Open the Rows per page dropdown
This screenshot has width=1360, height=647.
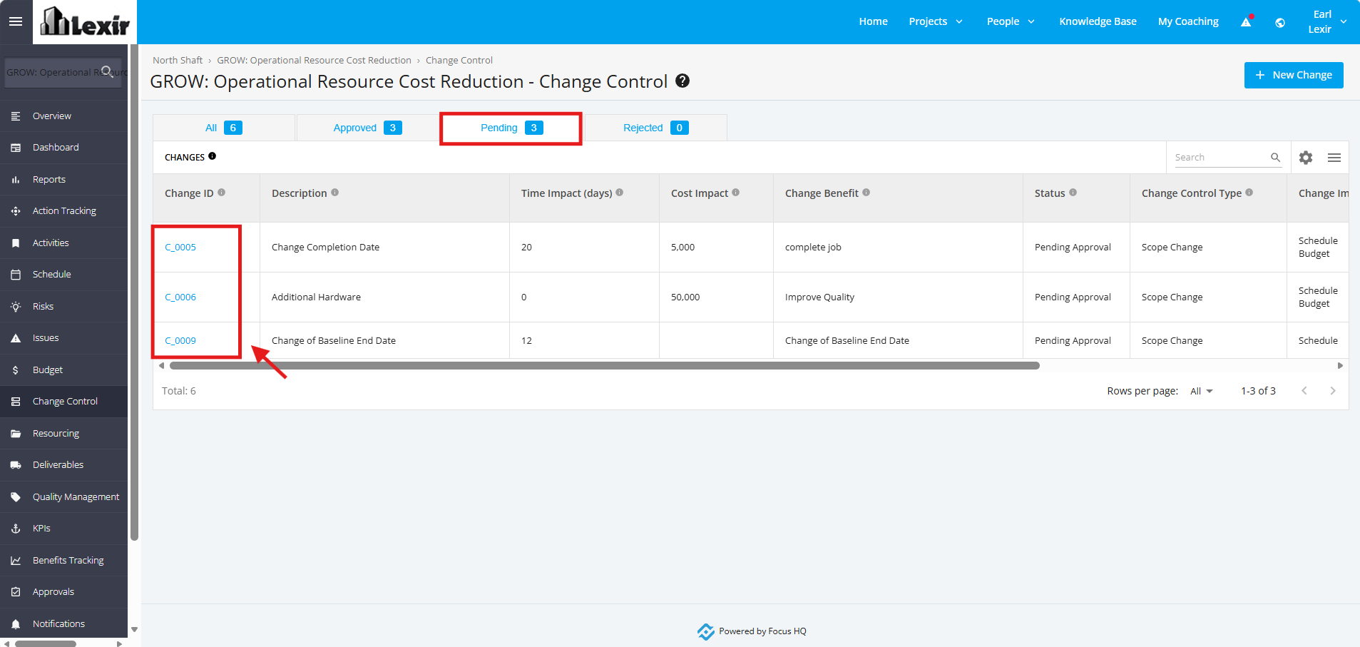[x=1202, y=391]
